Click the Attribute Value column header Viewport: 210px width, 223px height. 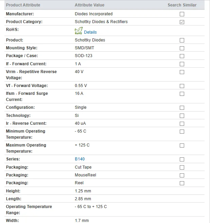pyautogui.click(x=90, y=5)
